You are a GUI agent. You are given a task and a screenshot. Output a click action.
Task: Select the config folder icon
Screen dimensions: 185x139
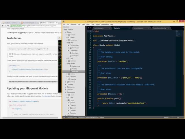68,84
